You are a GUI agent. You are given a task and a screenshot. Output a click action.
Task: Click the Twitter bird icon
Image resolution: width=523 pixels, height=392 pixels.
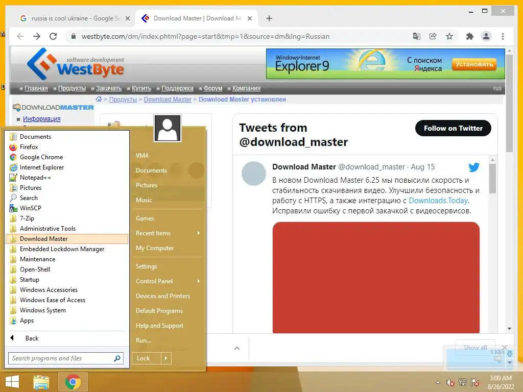pos(473,167)
